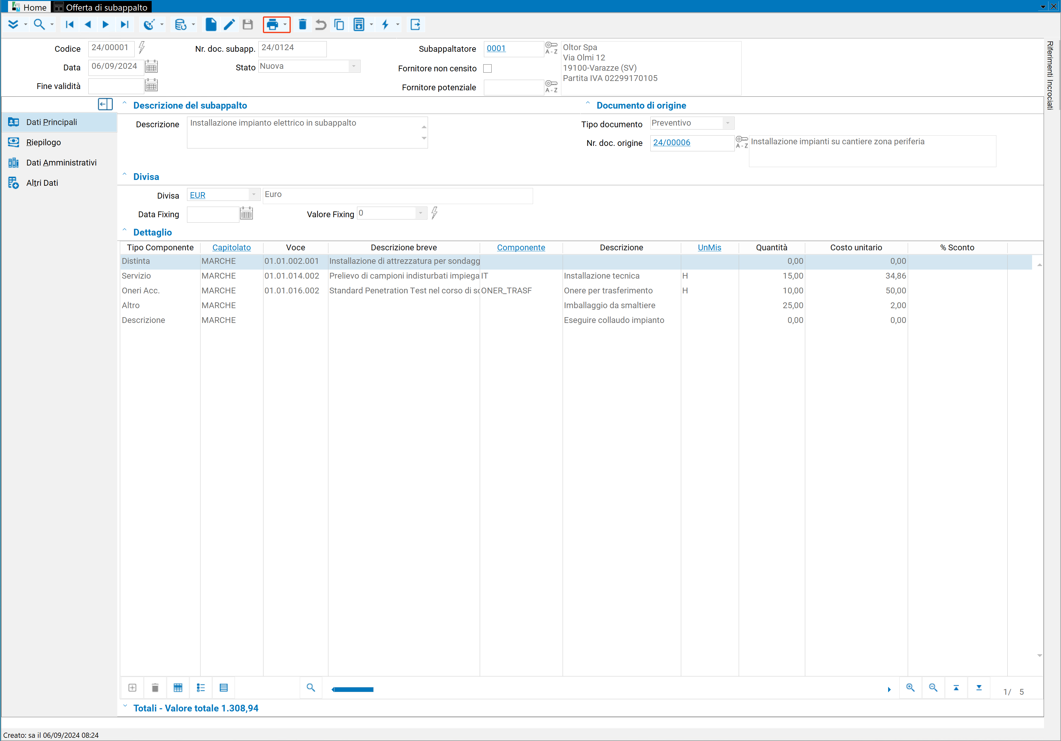
Task: Tick the Fornitore non censito checkbox
Action: [x=487, y=68]
